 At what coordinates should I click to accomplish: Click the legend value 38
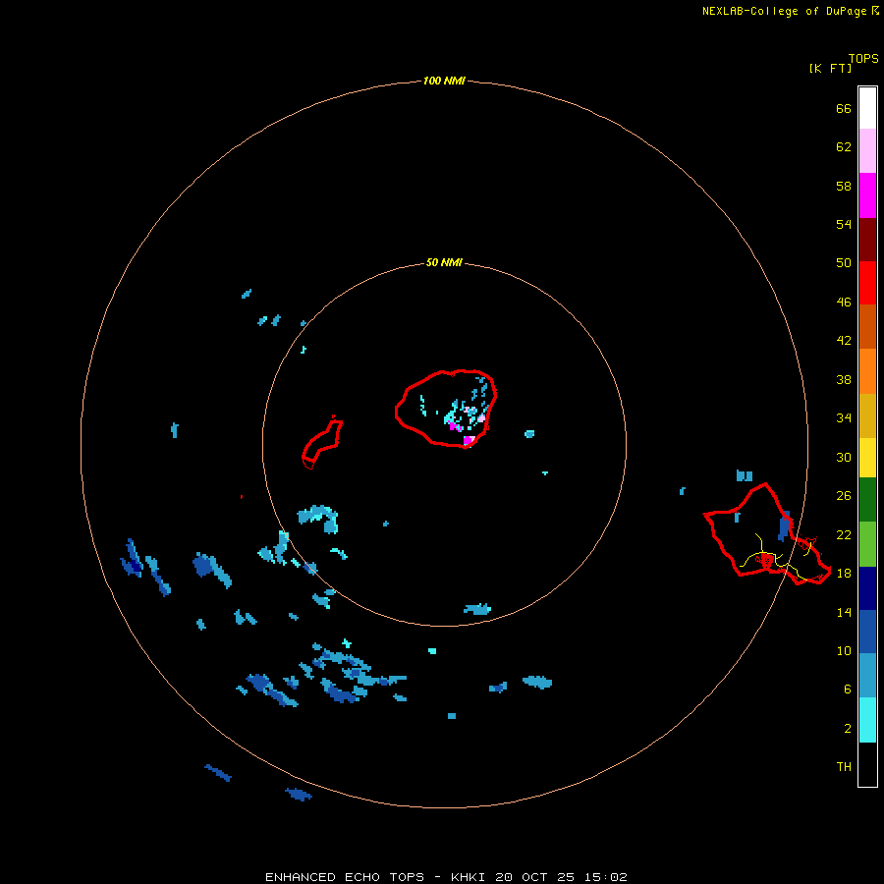tap(844, 379)
